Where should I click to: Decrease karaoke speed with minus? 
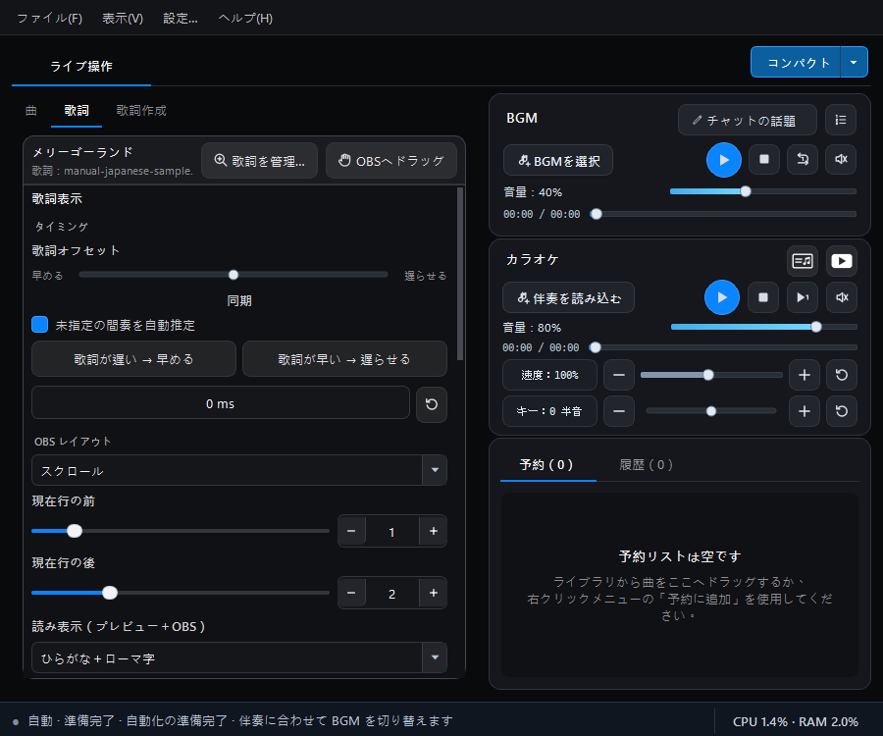click(x=619, y=375)
